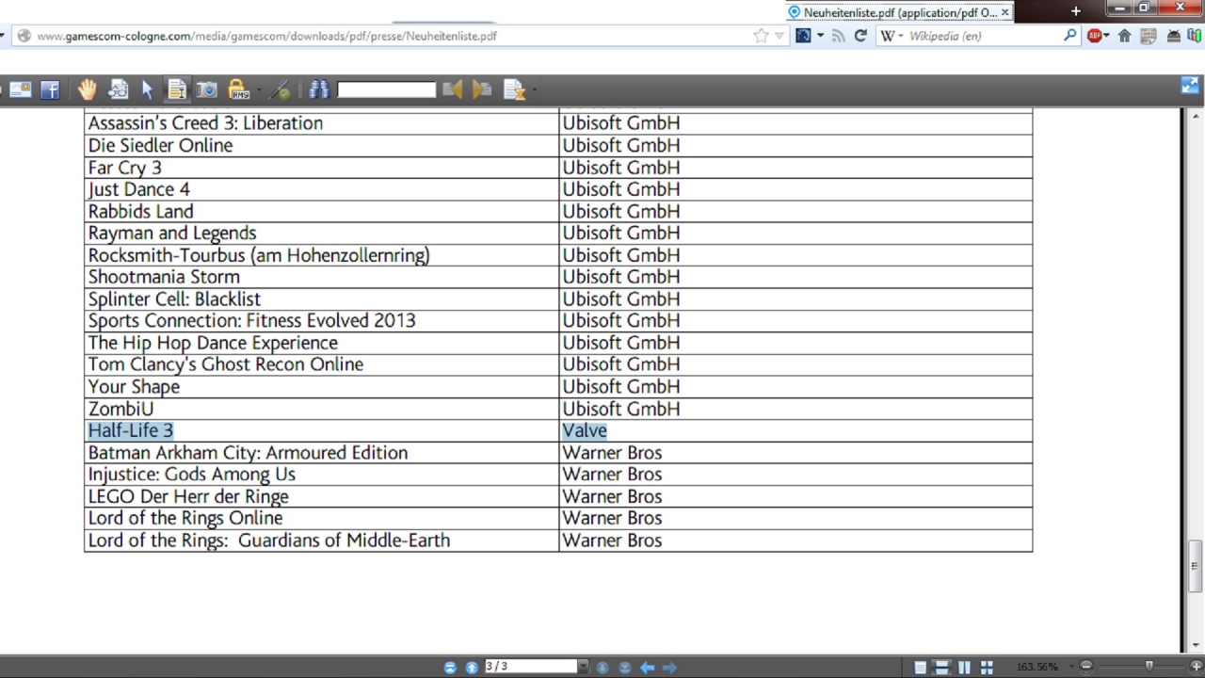The width and height of the screenshot is (1205, 678).
Task: Click the vertical scrollbar thumb
Action: (1196, 566)
